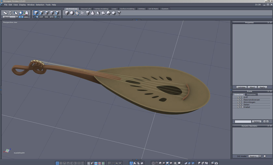Click the Select button in Scene panel
273x165 pixels.
pos(257,122)
